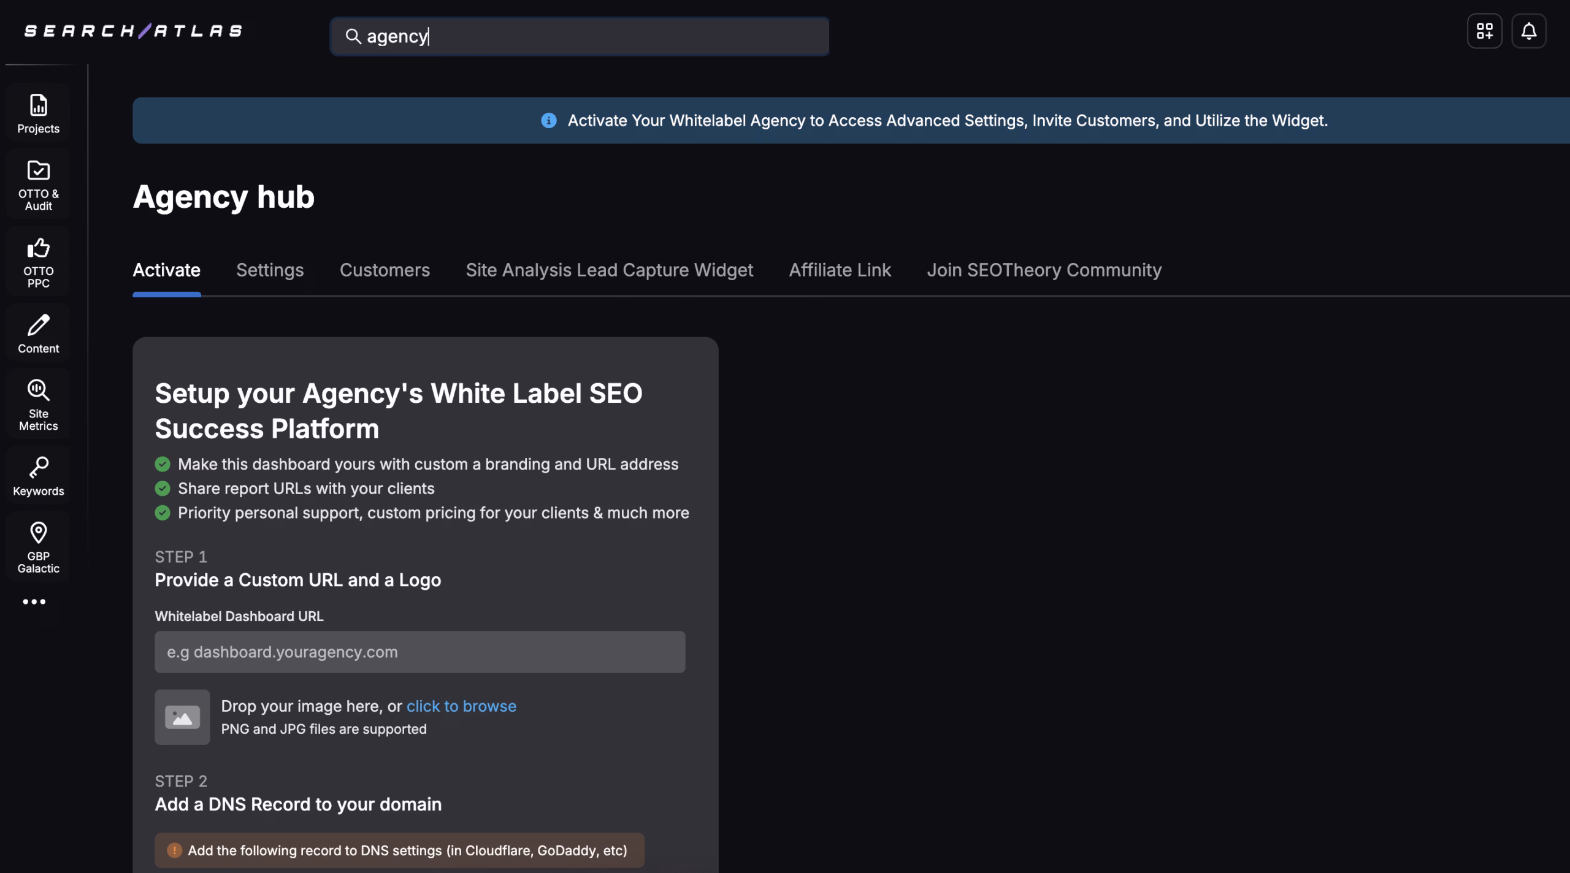Open the notifications bell

(1528, 31)
